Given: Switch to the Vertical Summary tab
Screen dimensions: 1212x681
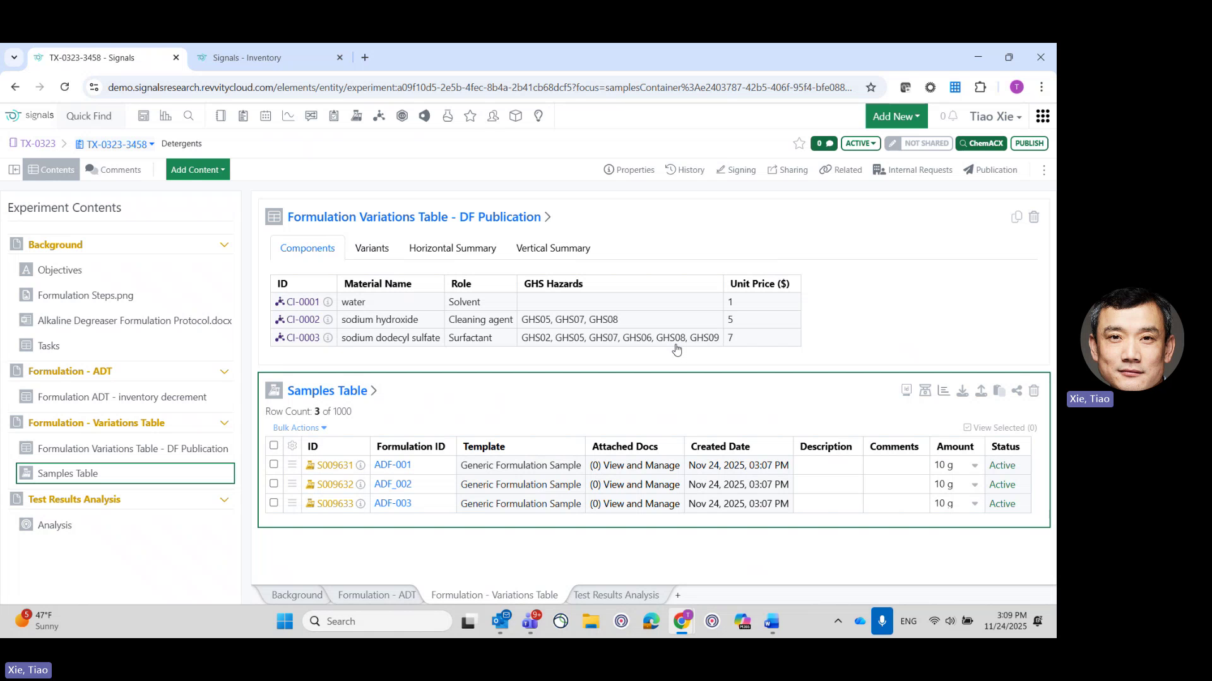Looking at the screenshot, I should pyautogui.click(x=553, y=248).
